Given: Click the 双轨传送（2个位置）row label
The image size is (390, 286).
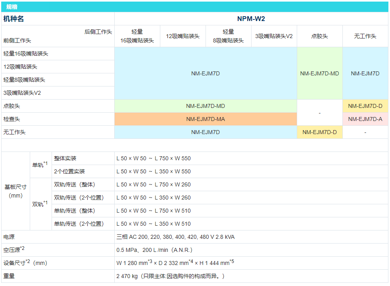Looking at the screenshot, I should (x=79, y=198).
